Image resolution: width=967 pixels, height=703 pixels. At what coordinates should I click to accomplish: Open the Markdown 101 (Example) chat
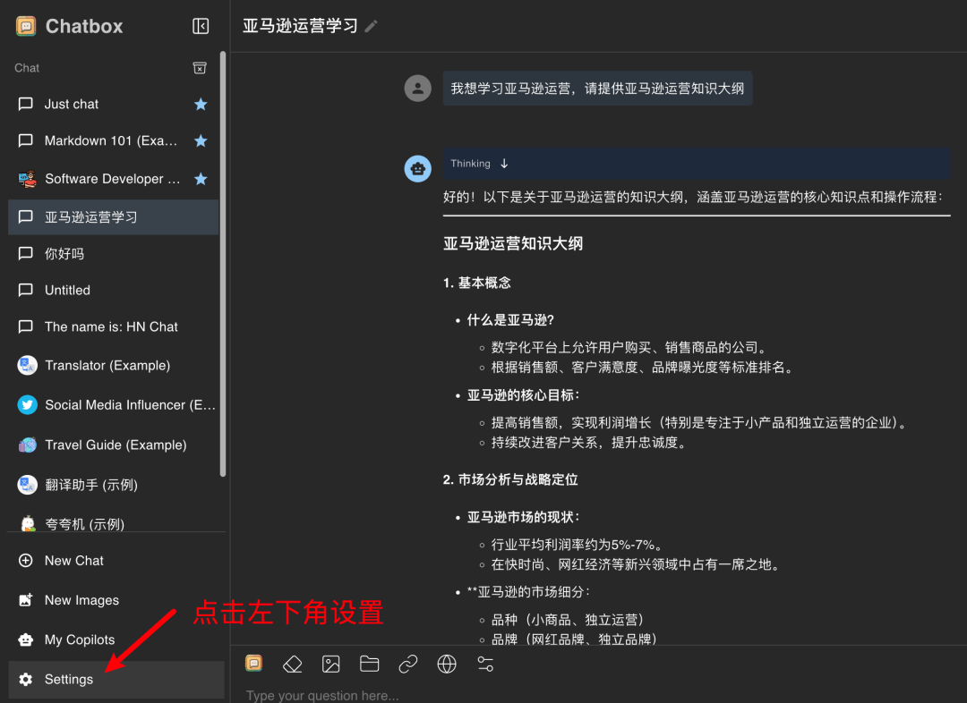point(114,141)
